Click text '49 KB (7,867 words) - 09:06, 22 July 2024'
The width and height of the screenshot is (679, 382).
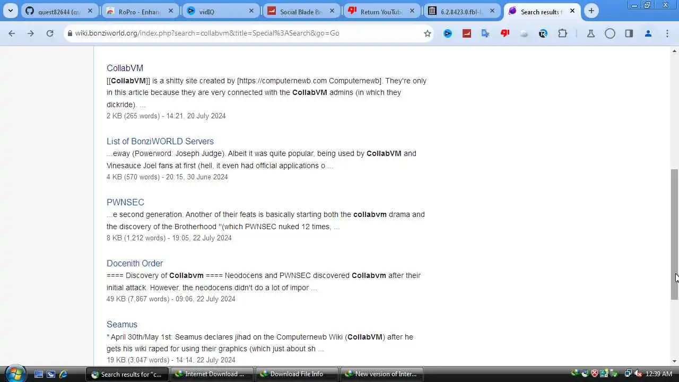[x=171, y=299]
